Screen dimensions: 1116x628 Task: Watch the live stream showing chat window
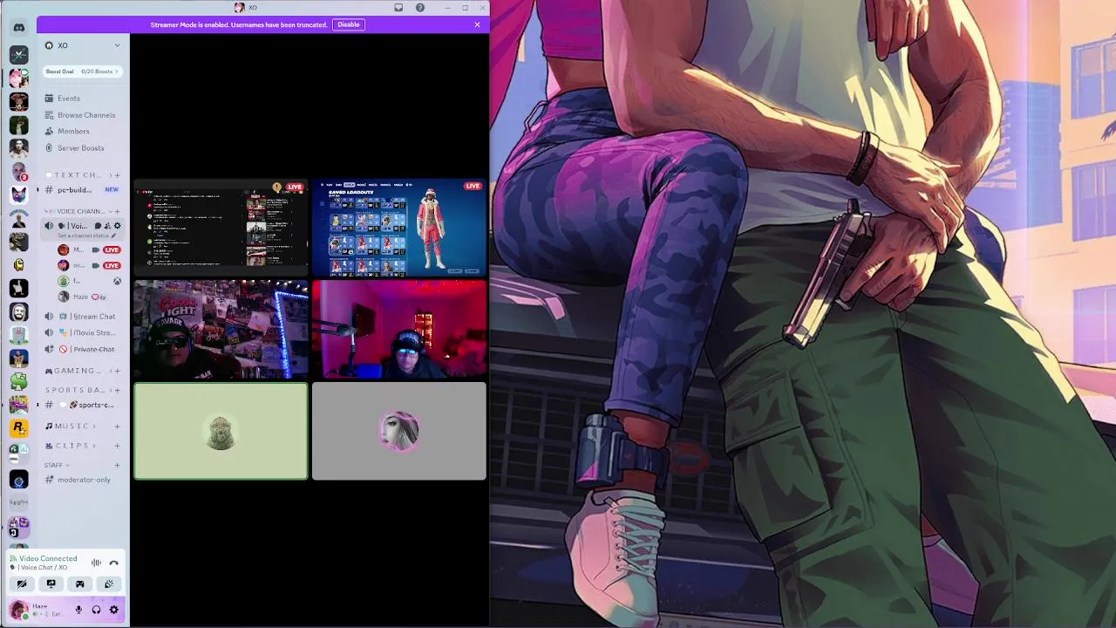pos(221,227)
